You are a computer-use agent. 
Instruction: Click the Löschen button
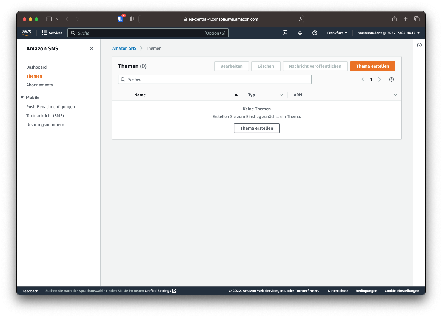266,66
